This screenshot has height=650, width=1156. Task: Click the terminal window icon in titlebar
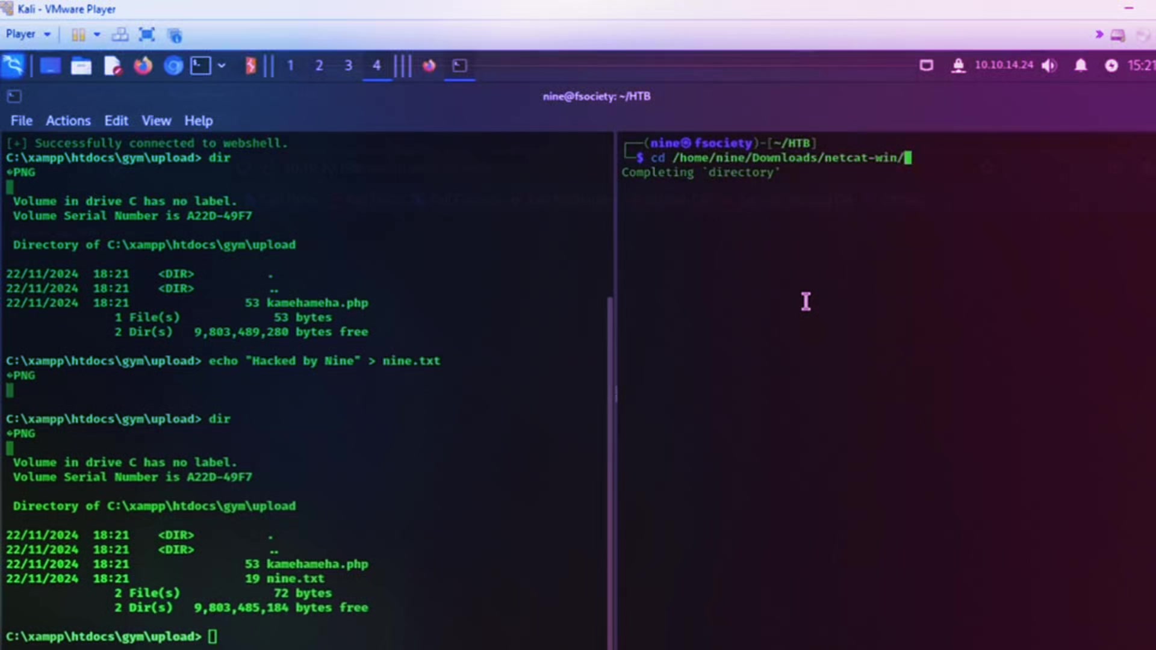click(14, 96)
